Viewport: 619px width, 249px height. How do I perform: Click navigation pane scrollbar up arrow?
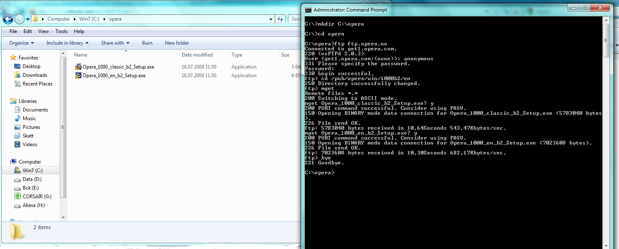point(63,53)
